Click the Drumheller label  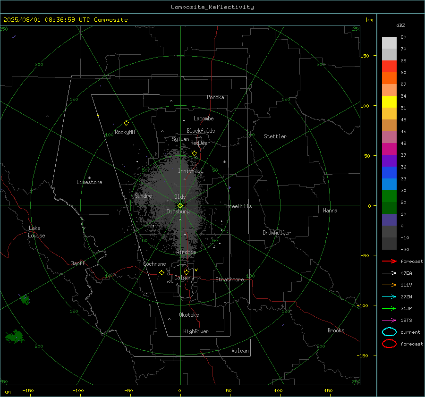277,233
